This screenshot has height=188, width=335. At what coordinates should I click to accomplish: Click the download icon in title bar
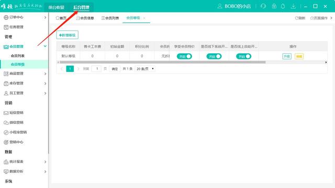tap(293, 6)
